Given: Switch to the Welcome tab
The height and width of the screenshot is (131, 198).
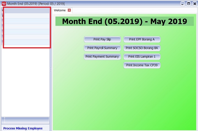Looking at the screenshot, I should pos(60,10).
